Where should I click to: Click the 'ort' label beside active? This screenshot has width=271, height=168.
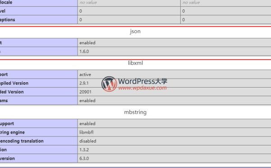[x=4, y=75]
